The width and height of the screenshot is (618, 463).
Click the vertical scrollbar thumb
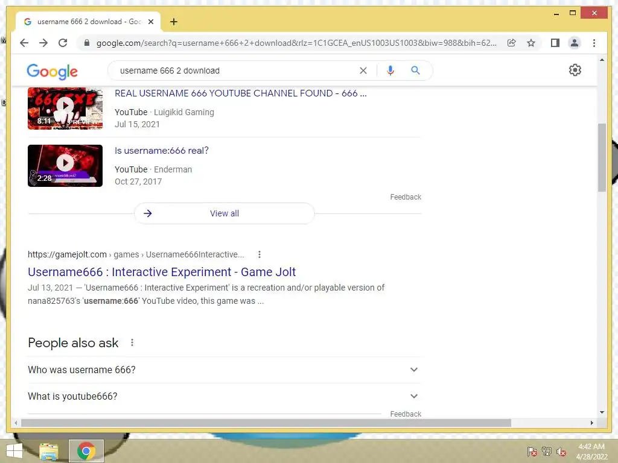602,157
